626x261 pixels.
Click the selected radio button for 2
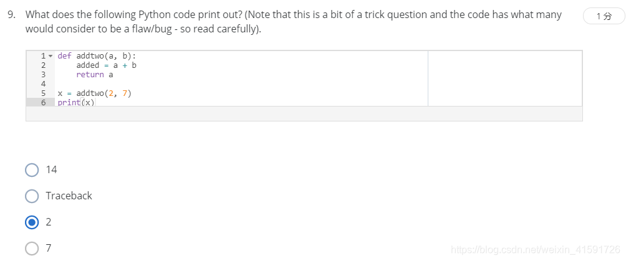[32, 222]
